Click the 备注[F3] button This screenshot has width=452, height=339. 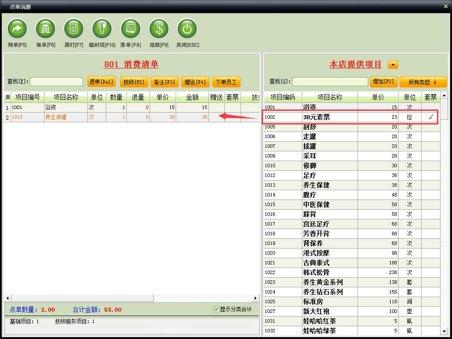(165, 82)
